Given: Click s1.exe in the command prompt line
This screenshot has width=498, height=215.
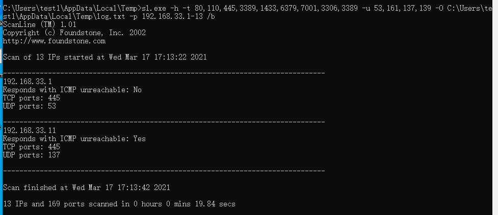Looking at the screenshot, I should pyautogui.click(x=154, y=9).
